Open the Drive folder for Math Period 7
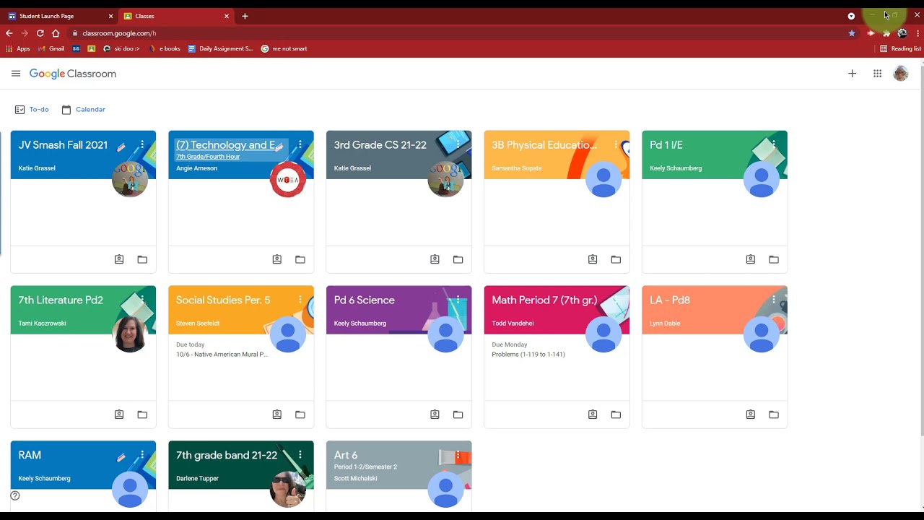Image resolution: width=924 pixels, height=520 pixels. click(616, 415)
